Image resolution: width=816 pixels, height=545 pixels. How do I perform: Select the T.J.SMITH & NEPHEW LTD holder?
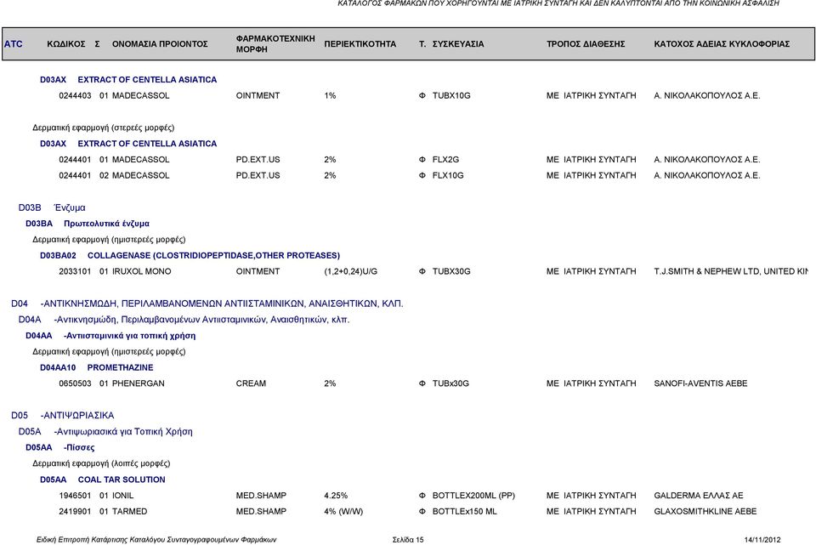731,272
